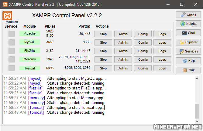Launch the Shell terminal button
Viewport: 203px width, 131px height.
coord(188,33)
